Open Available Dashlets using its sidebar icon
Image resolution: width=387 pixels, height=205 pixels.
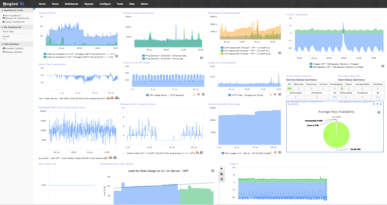tap(4, 48)
